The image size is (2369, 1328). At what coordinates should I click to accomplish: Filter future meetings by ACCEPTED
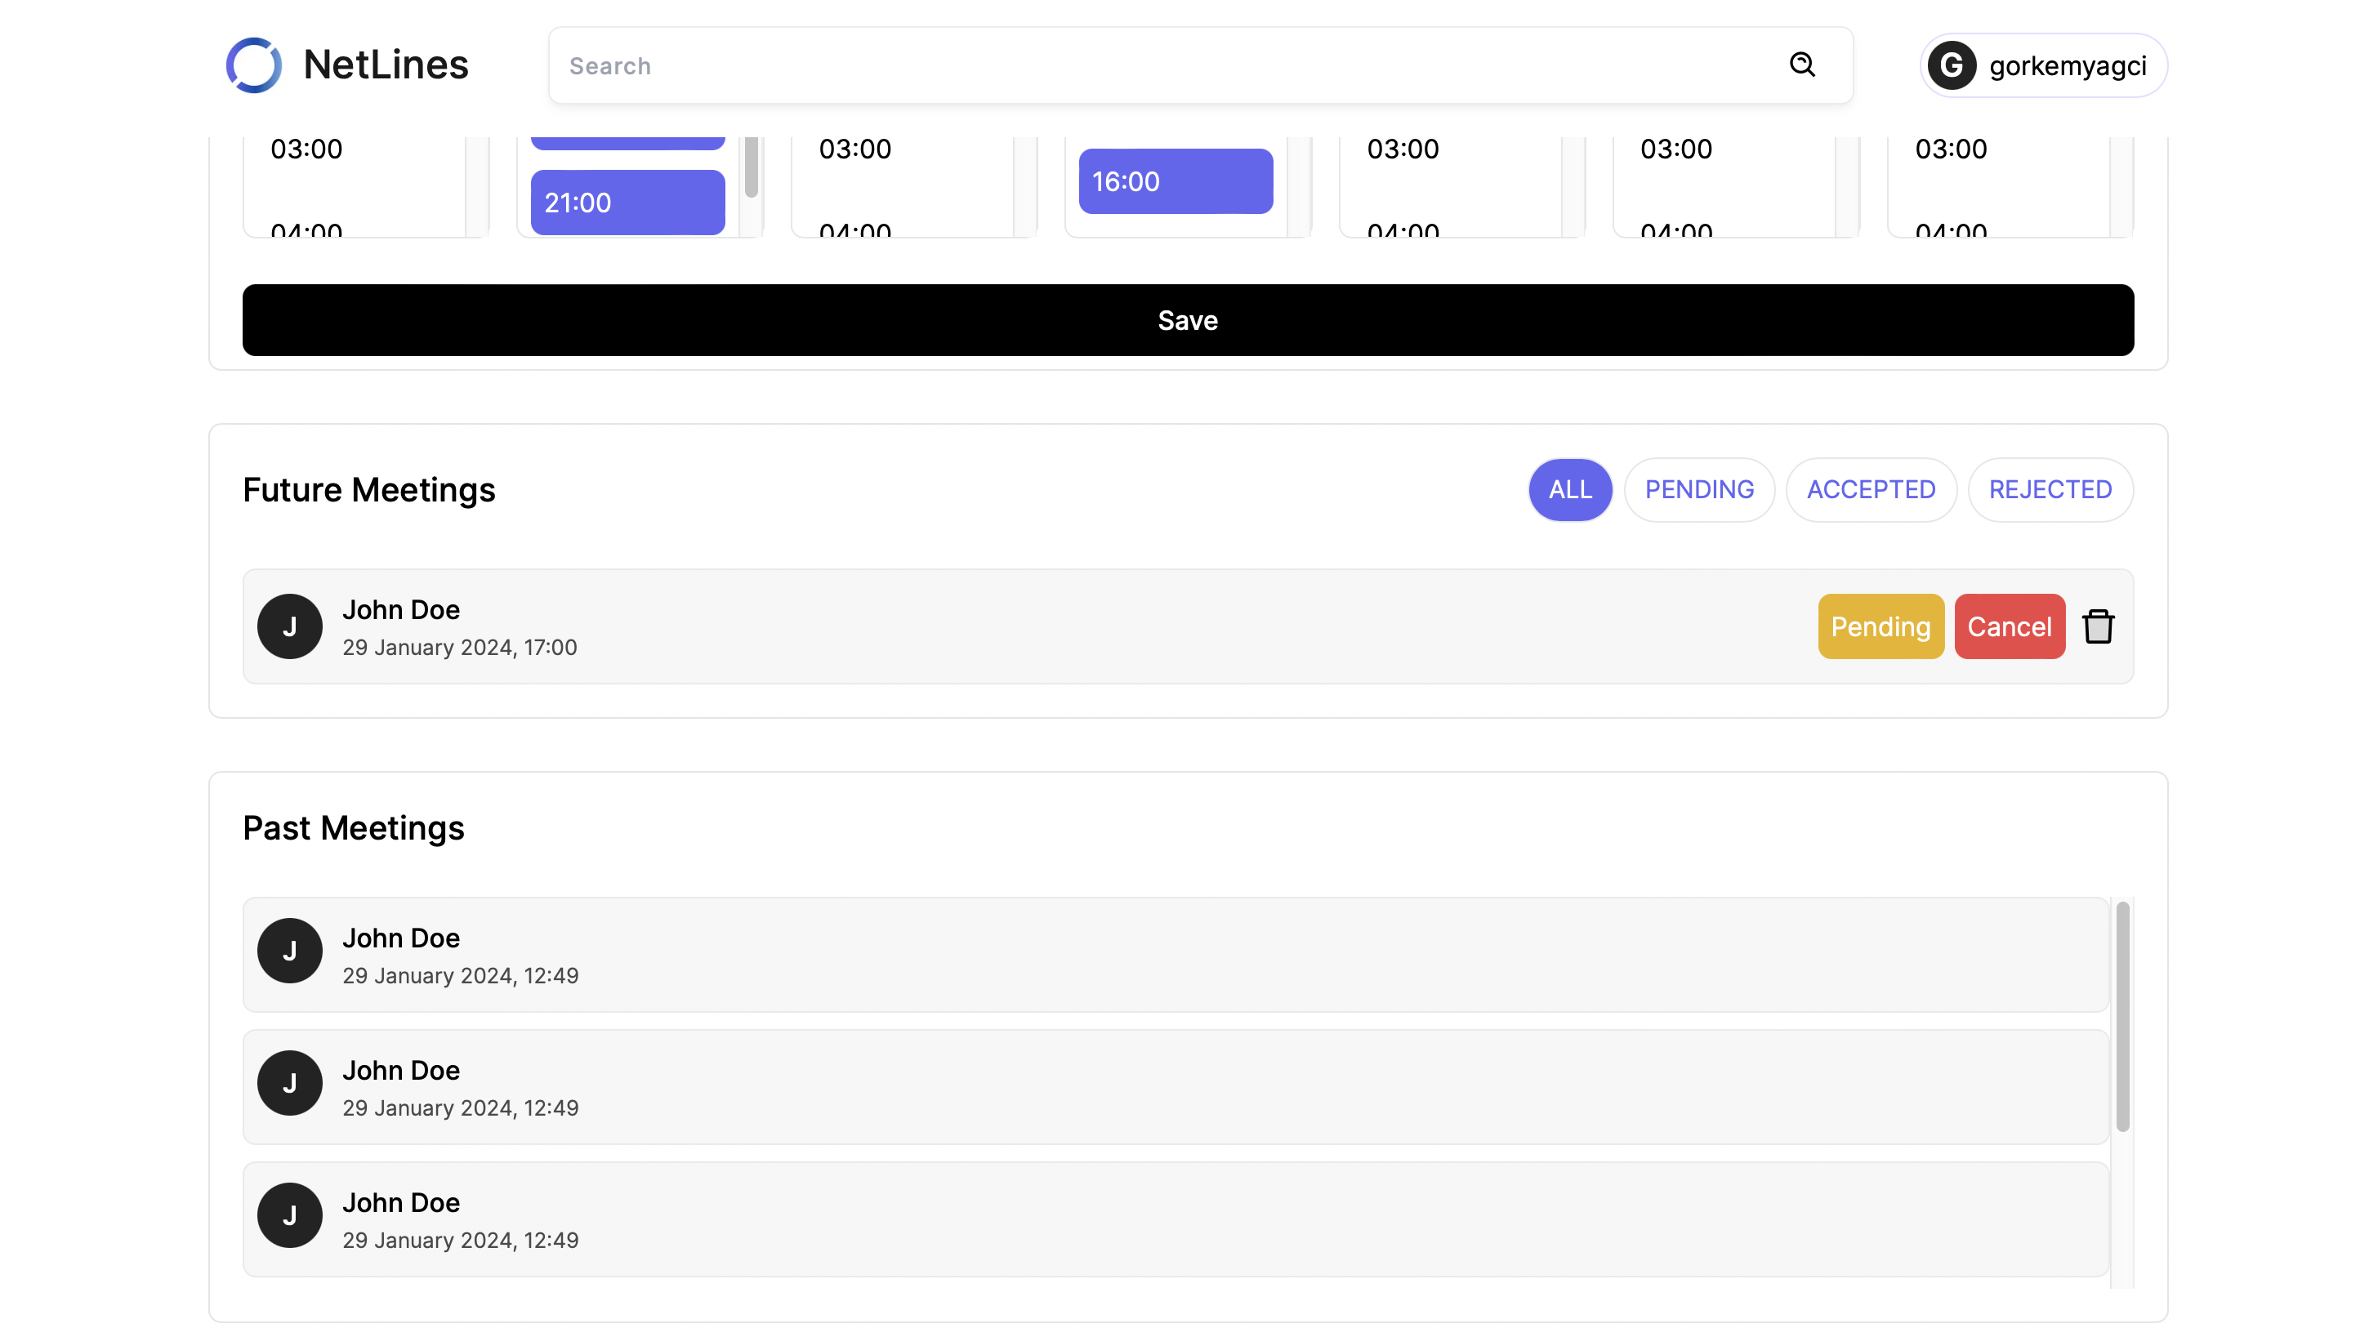tap(1871, 489)
